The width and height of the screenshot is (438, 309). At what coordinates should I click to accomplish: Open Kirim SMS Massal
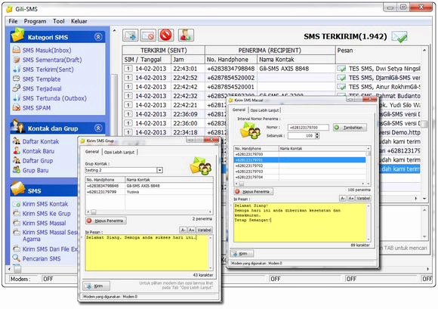[x=44, y=223]
